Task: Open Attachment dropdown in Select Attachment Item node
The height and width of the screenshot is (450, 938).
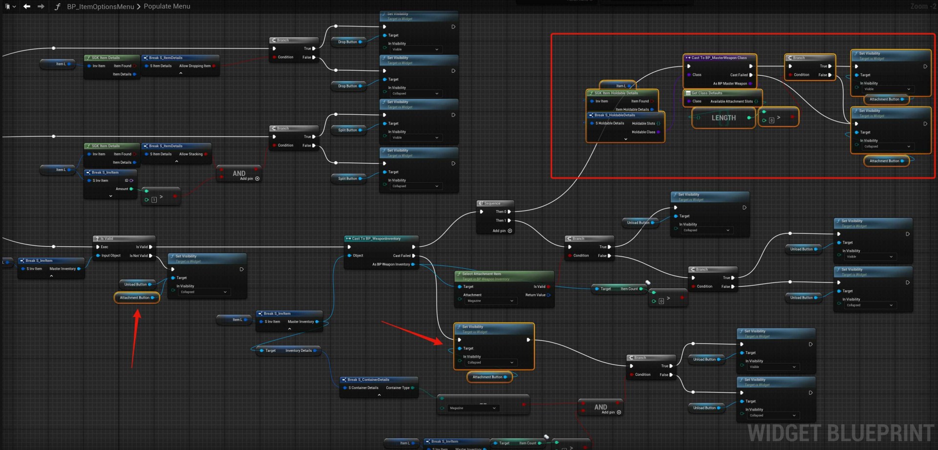Action: tap(490, 301)
